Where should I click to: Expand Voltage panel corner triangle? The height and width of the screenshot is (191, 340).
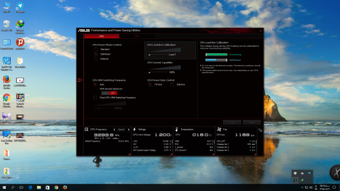pyautogui.click(x=171, y=154)
